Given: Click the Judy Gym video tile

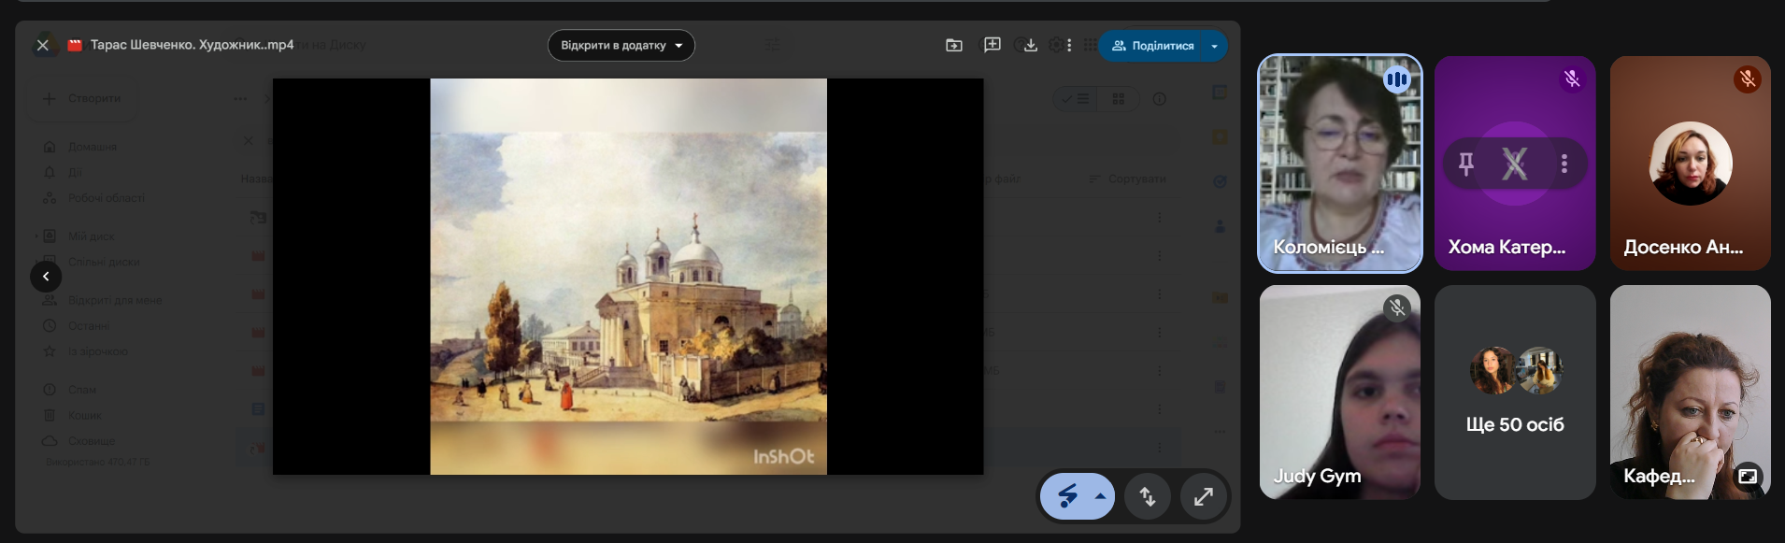Looking at the screenshot, I should 1339,393.
